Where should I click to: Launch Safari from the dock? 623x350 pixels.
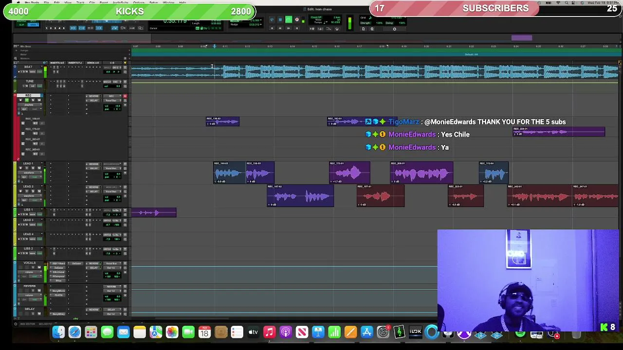(74, 332)
